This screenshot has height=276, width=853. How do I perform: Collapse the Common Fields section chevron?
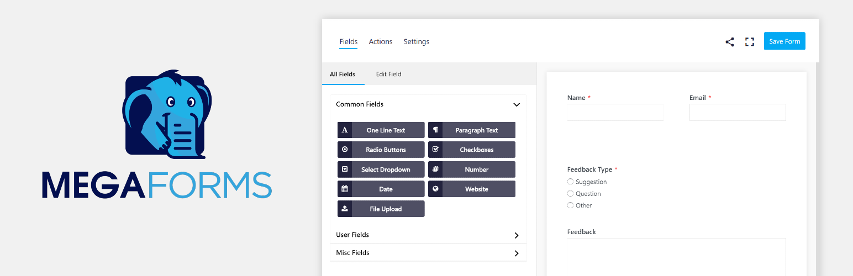(x=517, y=104)
